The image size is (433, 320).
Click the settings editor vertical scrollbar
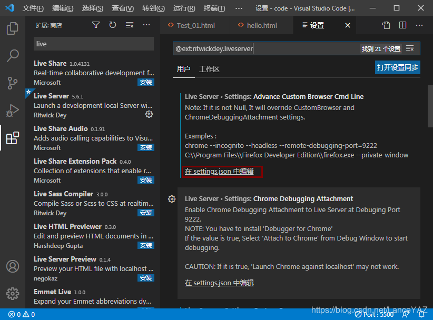pos(430,106)
